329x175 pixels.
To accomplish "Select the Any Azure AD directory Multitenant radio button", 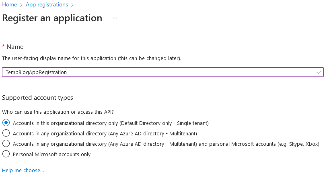I will coord(6,133).
